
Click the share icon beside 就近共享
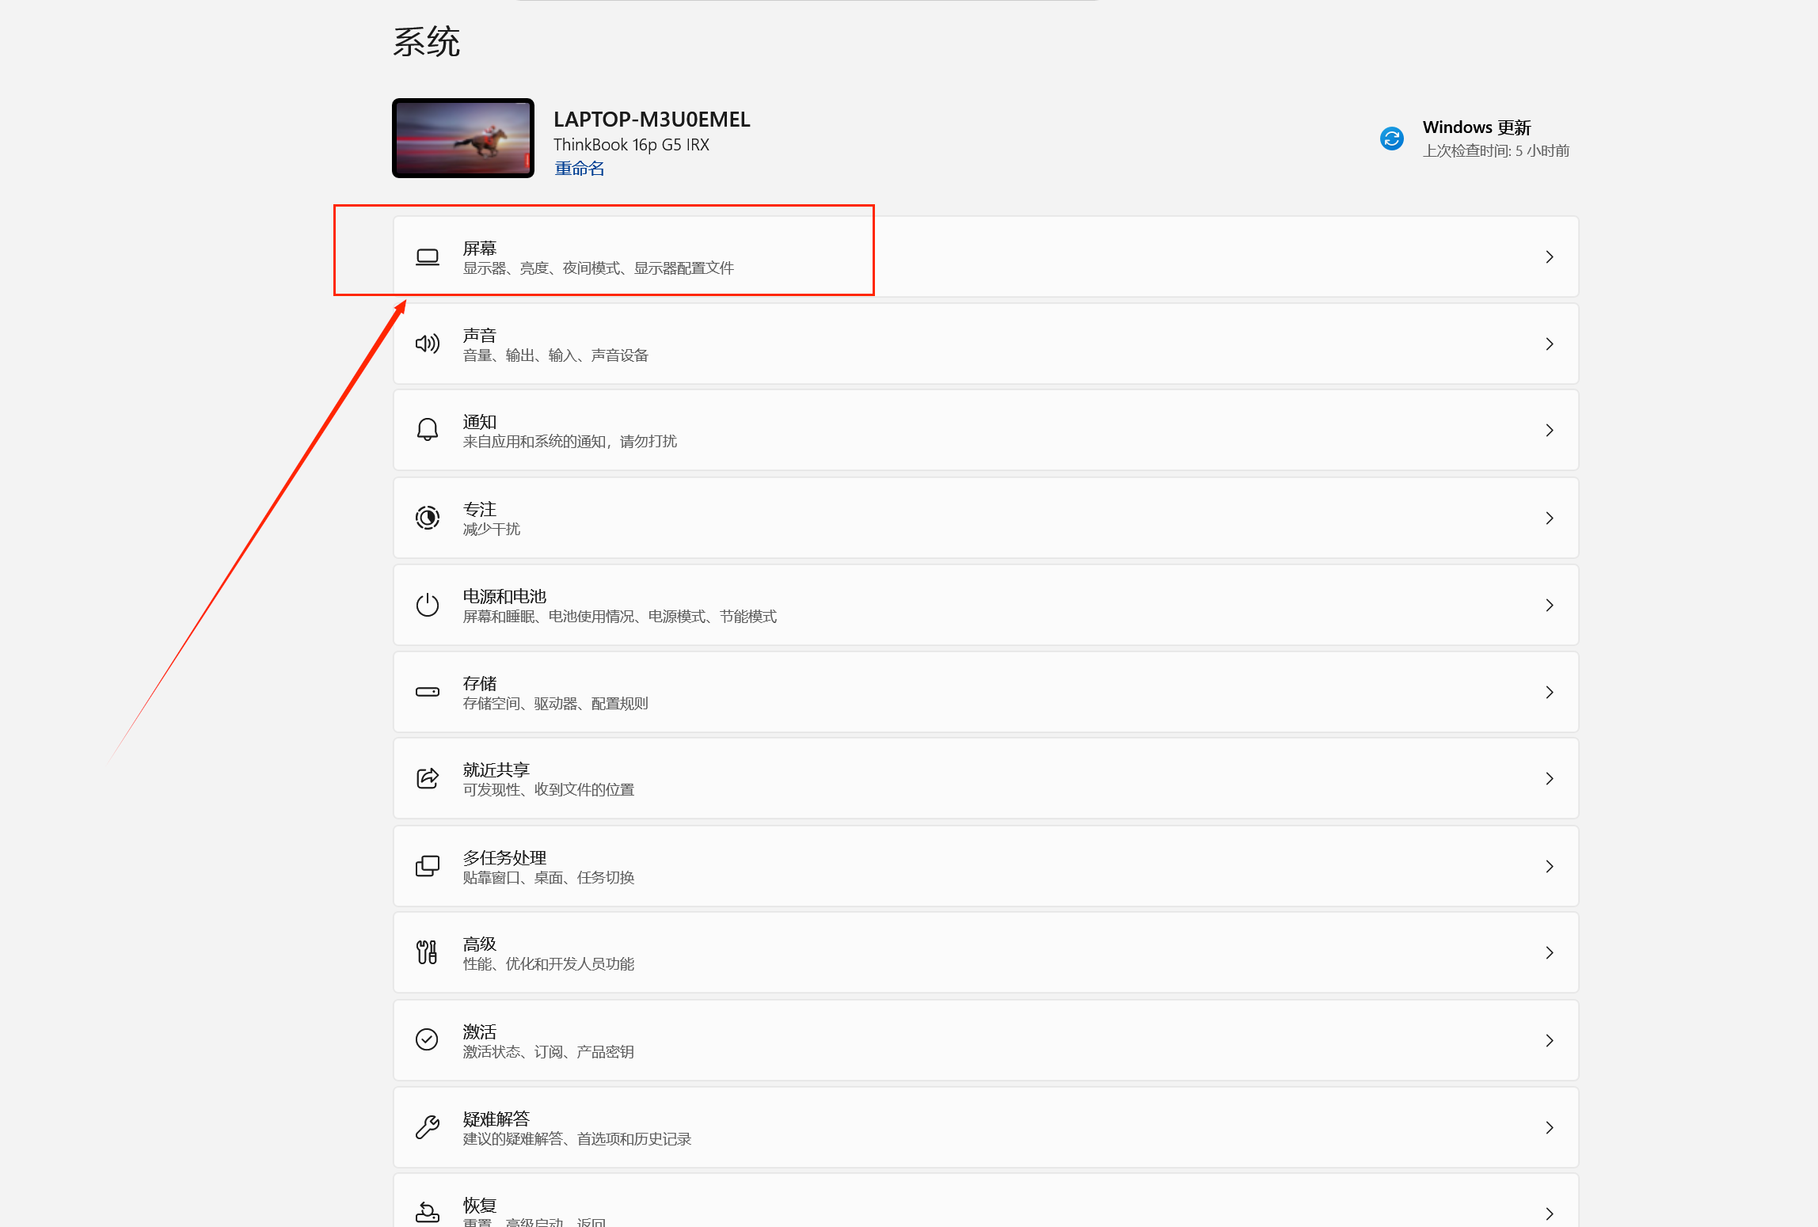(428, 778)
